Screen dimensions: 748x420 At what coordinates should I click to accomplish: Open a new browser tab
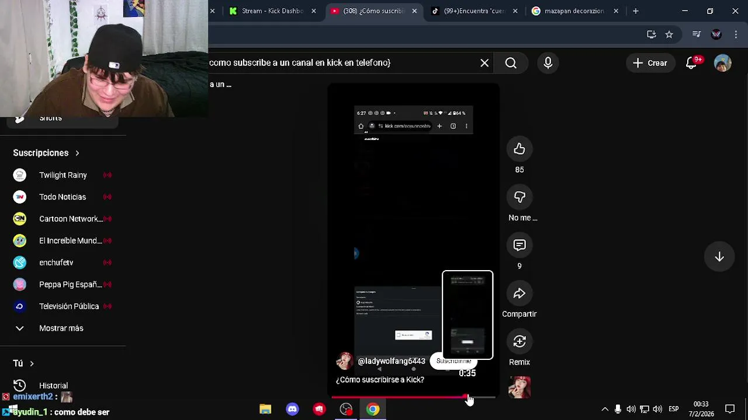636,11
